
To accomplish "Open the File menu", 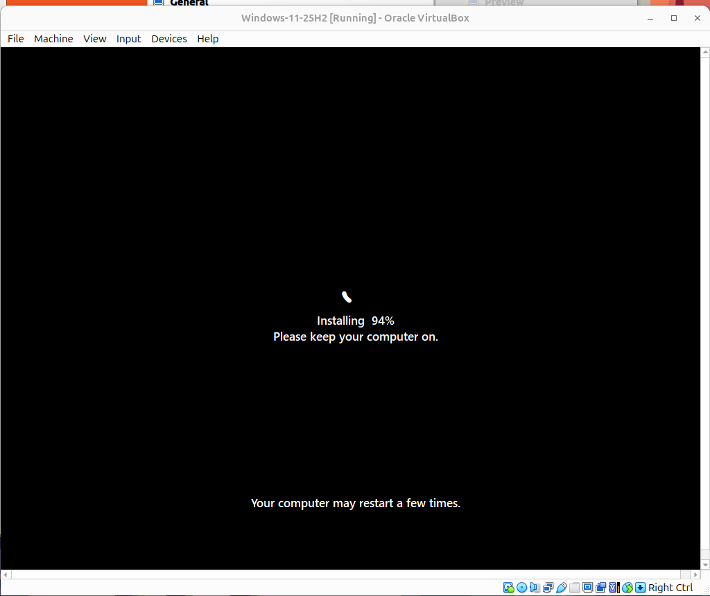I will tap(15, 39).
